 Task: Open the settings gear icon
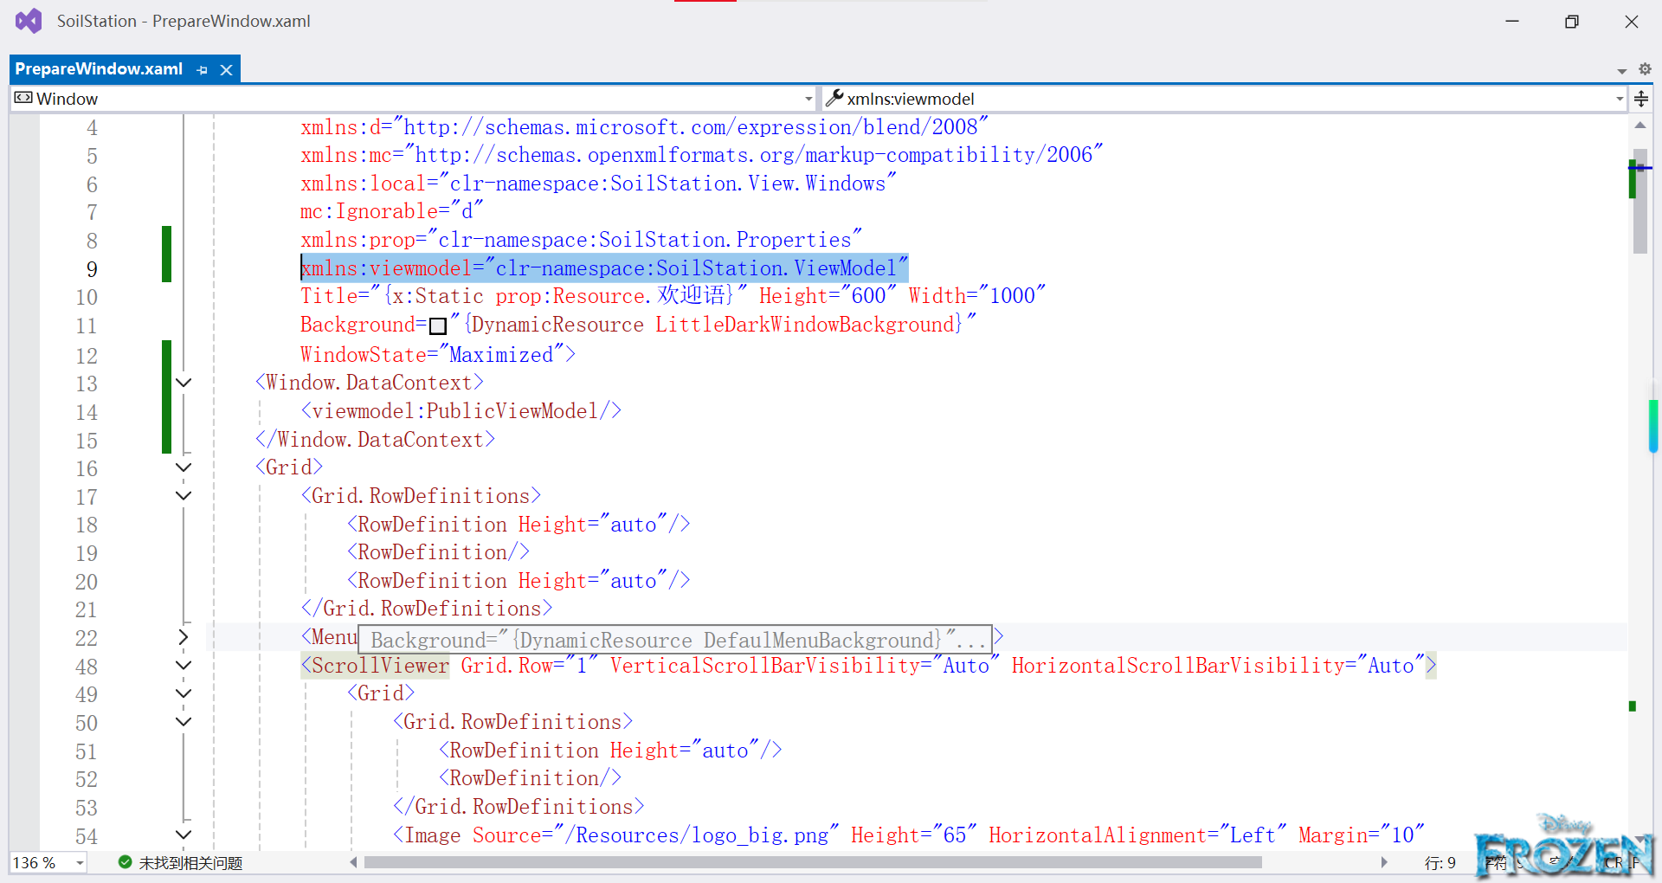[x=1645, y=69]
